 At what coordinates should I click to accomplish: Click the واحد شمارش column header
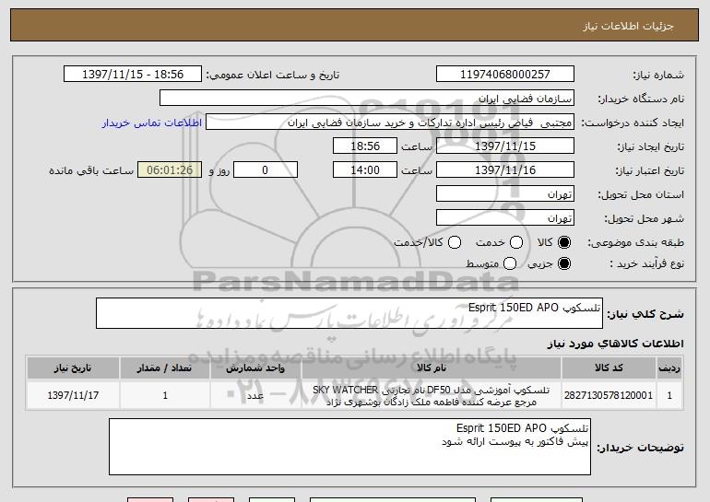coord(255,368)
